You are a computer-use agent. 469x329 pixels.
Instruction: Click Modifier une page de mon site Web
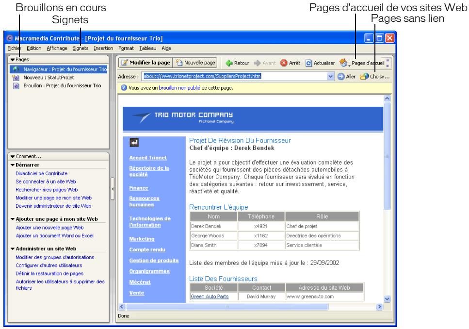[53, 197]
